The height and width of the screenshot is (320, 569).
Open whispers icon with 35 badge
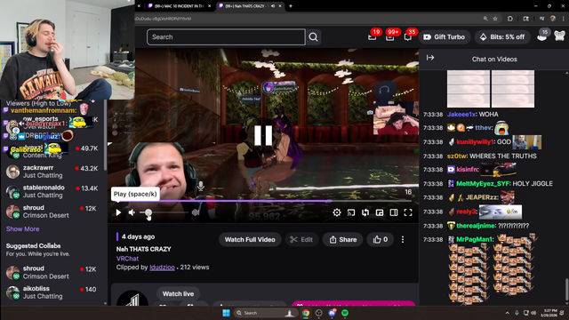pyautogui.click(x=408, y=36)
